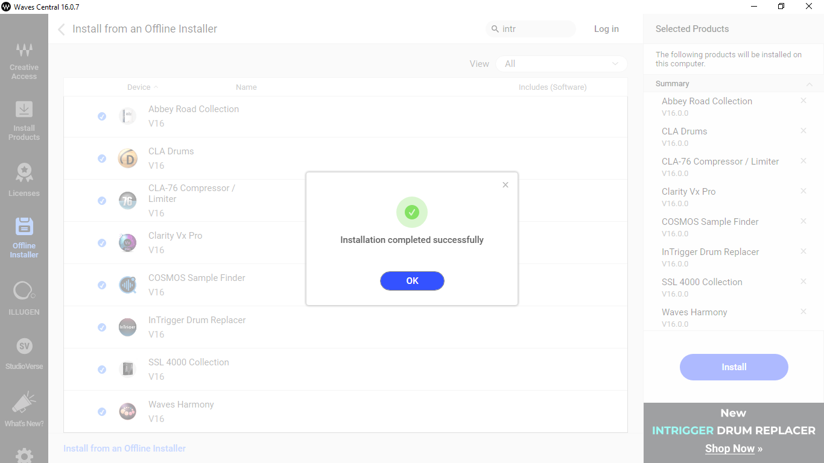The width and height of the screenshot is (824, 463).
Task: Uncheck SSL 4000 Collection checkbox
Action: (102, 370)
